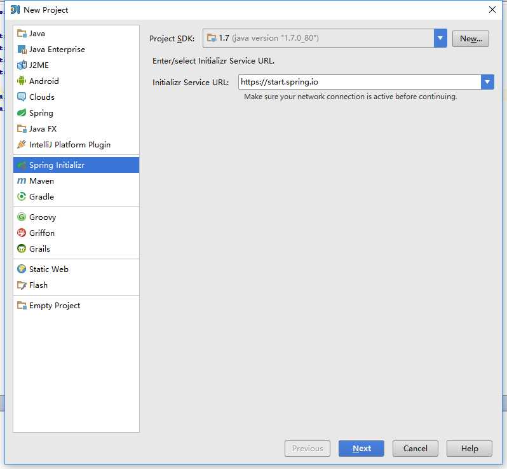Select Spring Initializr entry
Viewport: 507px width, 469px height.
pyautogui.click(x=76, y=165)
